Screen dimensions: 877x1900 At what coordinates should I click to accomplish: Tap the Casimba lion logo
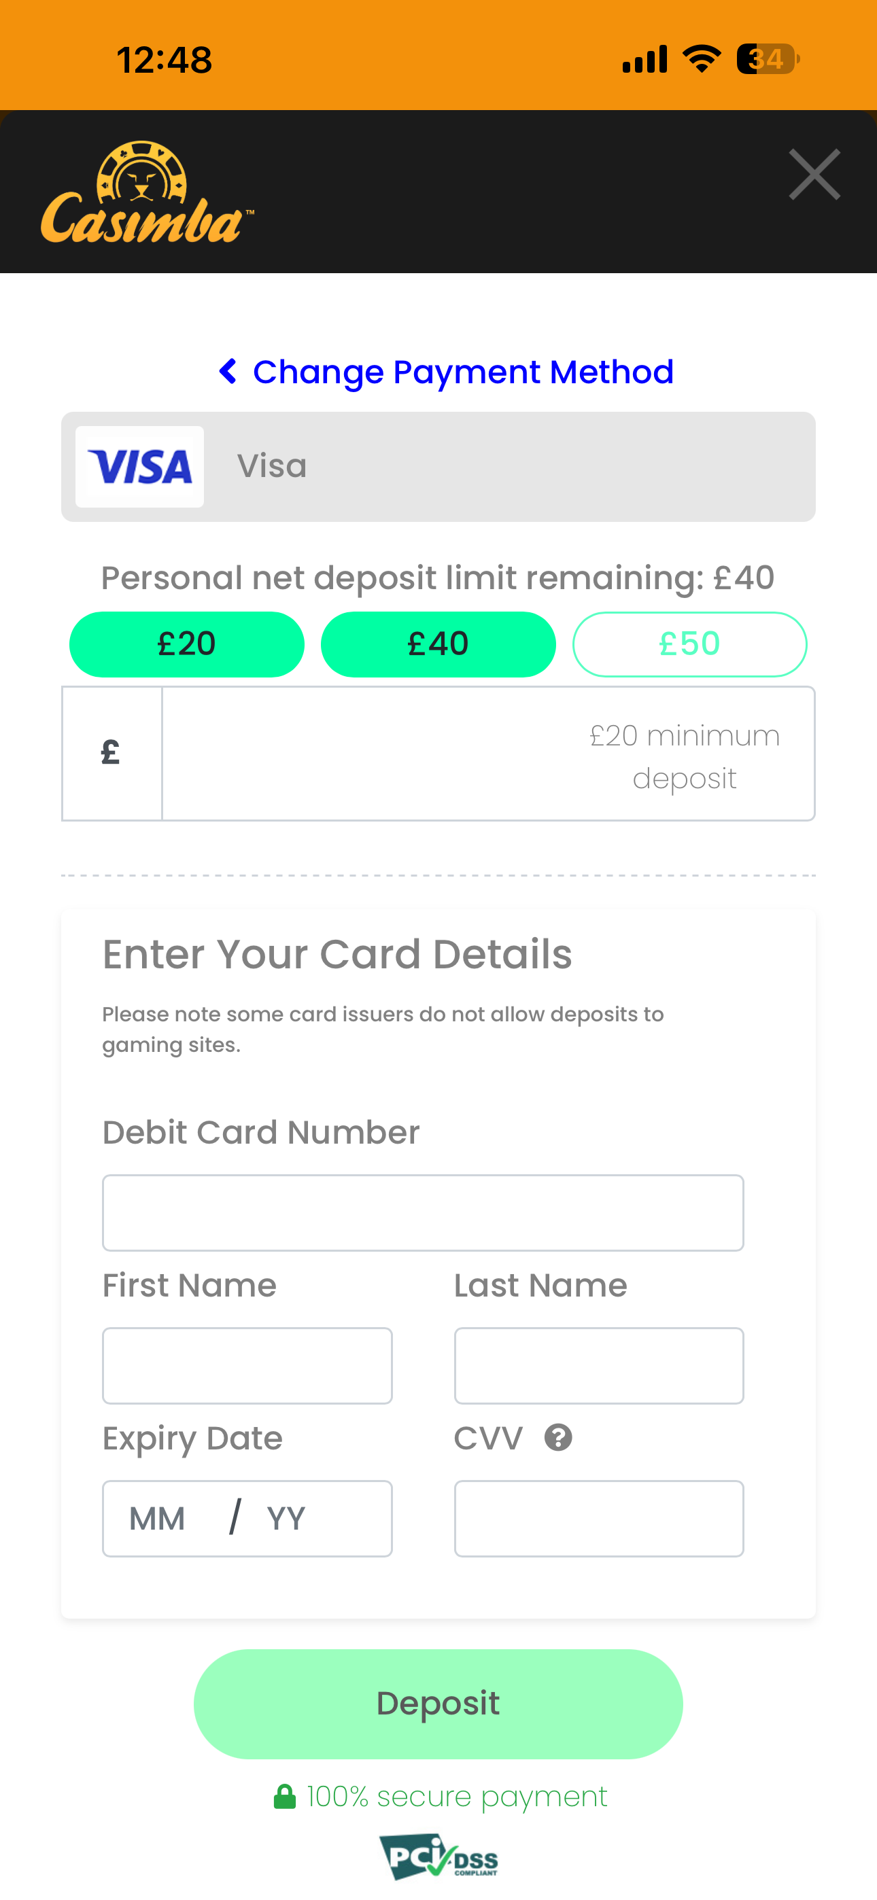coord(146,192)
